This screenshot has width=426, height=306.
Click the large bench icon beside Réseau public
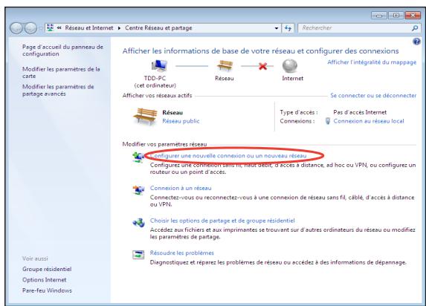click(146, 117)
